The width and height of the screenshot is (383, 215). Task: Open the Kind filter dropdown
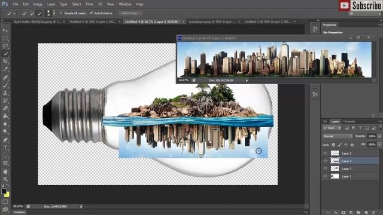332,128
